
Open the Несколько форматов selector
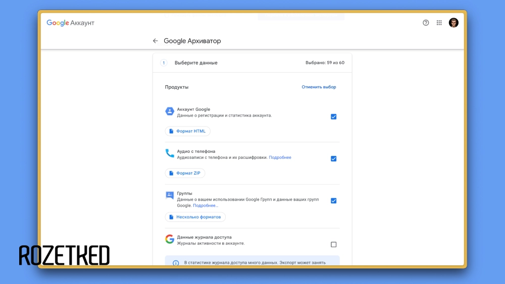[195, 217]
